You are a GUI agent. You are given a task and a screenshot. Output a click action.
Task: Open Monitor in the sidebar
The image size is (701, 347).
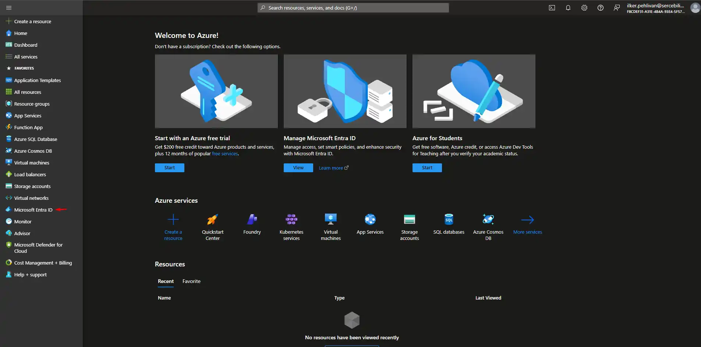[23, 222]
